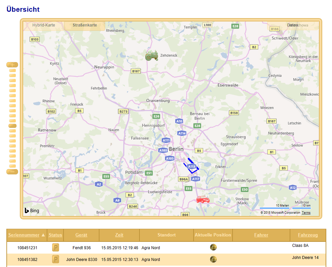The image size is (332, 267).
Task: Sort table by Fahrer column
Action: click(261, 235)
